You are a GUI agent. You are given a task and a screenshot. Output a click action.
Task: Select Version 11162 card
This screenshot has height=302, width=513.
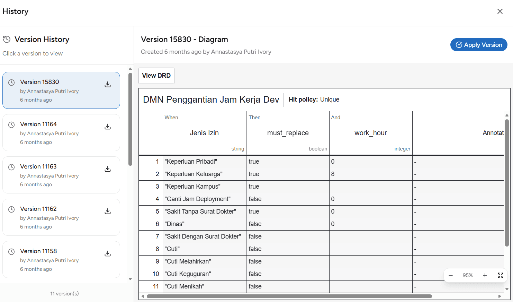coord(61,217)
